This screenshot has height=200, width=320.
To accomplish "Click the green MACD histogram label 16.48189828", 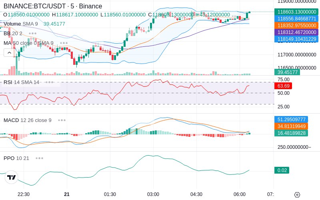I will pyautogui.click(x=291, y=133).
